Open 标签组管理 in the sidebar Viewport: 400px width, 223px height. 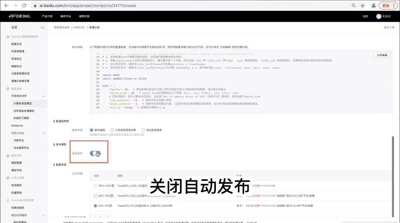coord(18,51)
